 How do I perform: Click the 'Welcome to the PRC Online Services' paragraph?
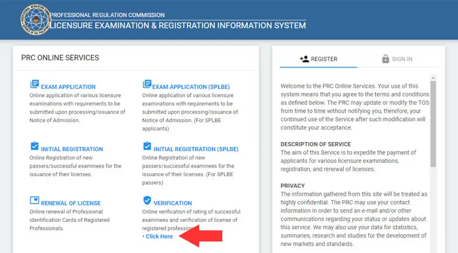tap(355, 107)
